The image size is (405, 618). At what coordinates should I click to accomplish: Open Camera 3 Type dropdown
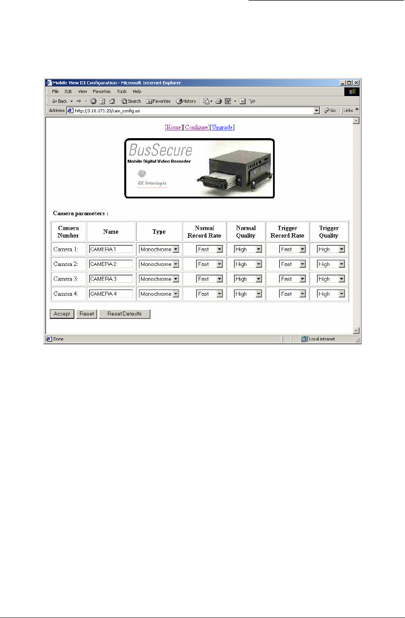point(159,279)
